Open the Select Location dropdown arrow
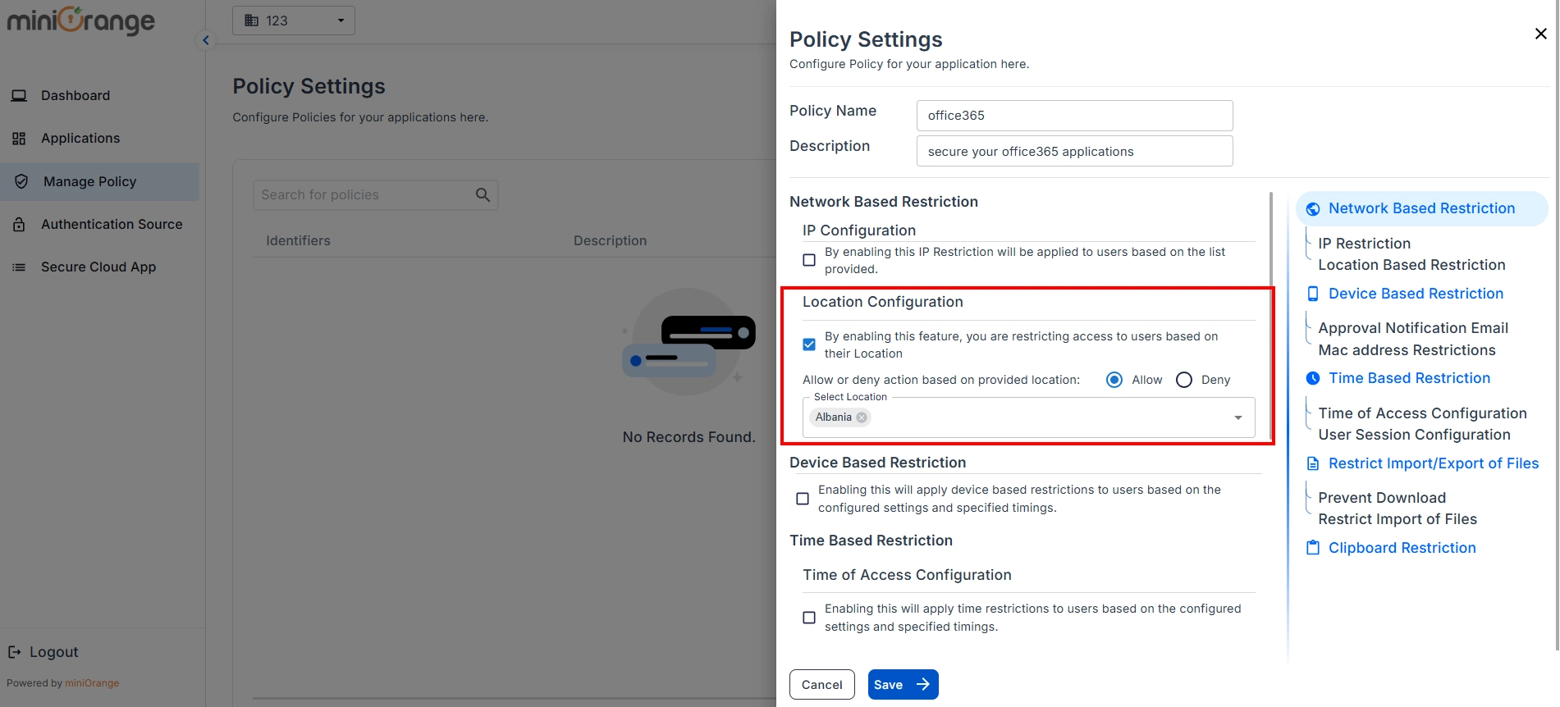The image size is (1560, 707). click(1237, 418)
